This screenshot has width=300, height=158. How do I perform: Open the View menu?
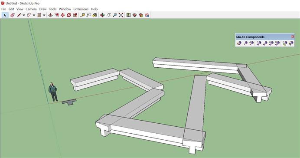point(20,9)
